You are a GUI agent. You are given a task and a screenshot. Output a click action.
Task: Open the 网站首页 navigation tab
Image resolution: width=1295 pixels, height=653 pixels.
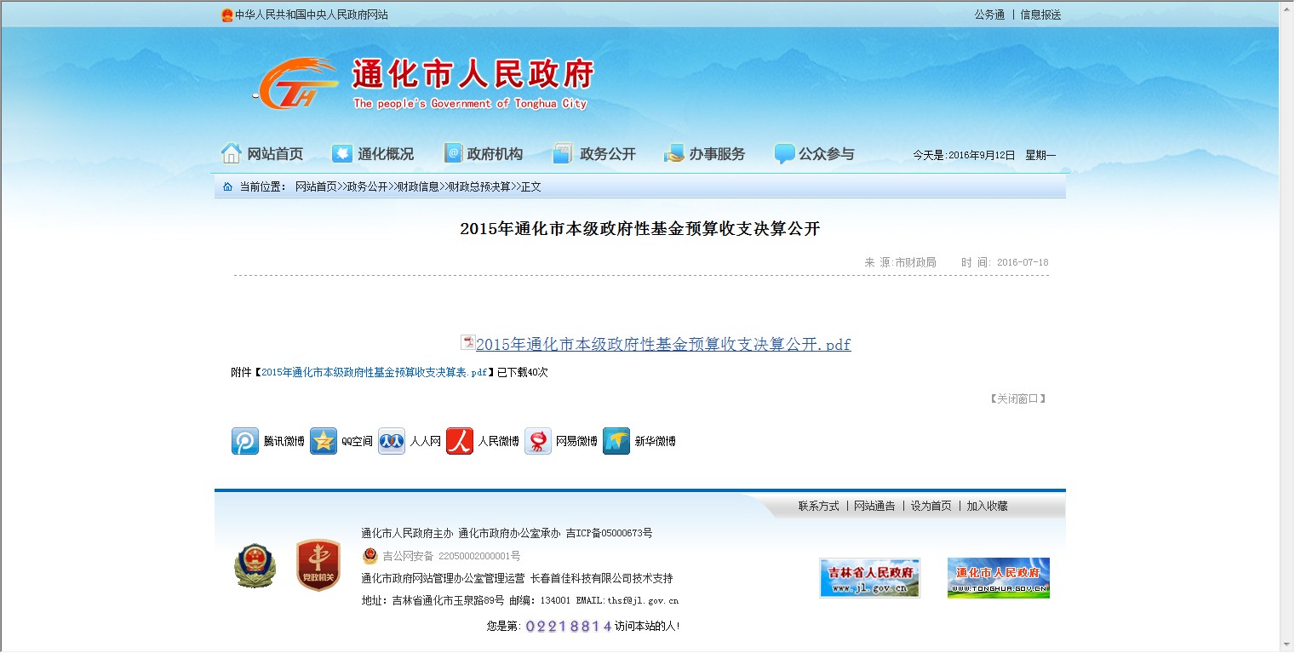(263, 154)
